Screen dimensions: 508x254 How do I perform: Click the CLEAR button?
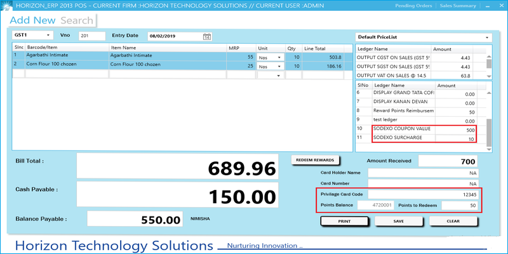pos(453,221)
